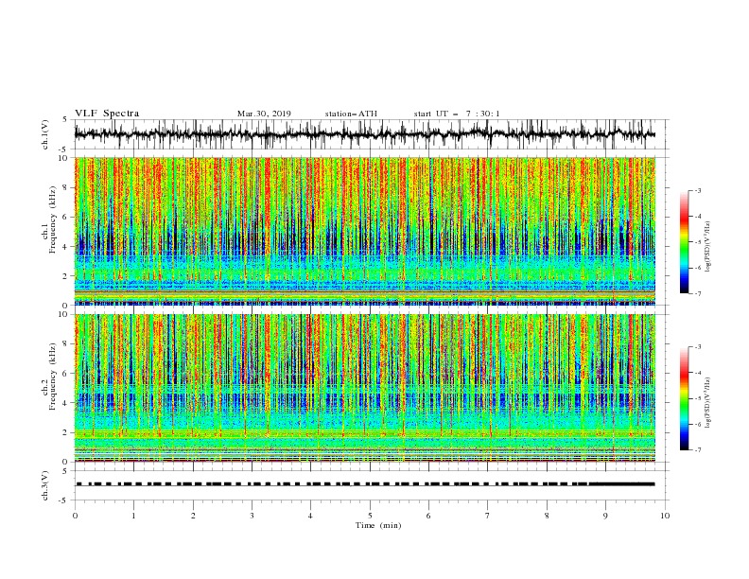The image size is (749, 579).
Task: Click the ch.2 colorbar "log(PSD)(V²/Hz)" label
Action: pyautogui.click(x=708, y=402)
